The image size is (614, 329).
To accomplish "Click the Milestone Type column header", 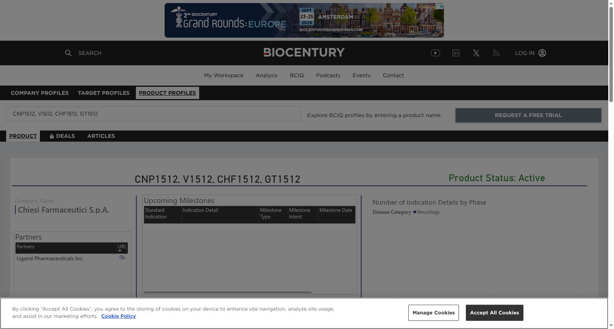I will [x=273, y=215].
